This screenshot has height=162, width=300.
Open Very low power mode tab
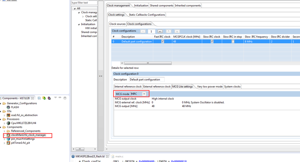click(x=210, y=87)
